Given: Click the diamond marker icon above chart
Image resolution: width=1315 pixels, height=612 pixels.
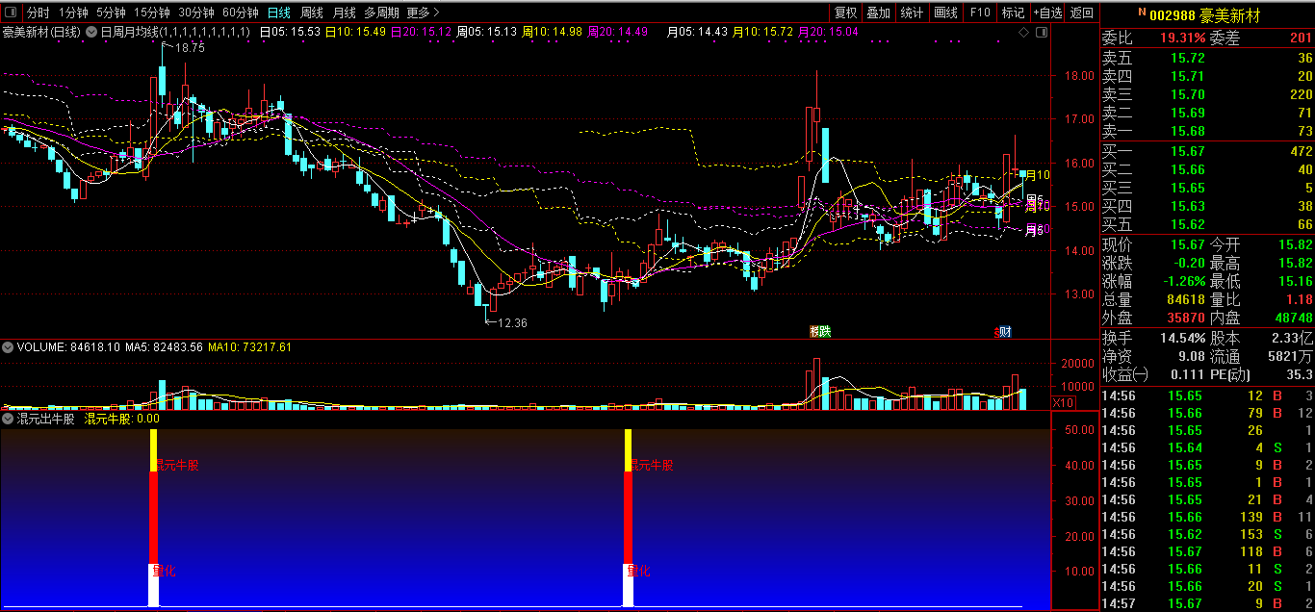Looking at the screenshot, I should (x=1024, y=32).
